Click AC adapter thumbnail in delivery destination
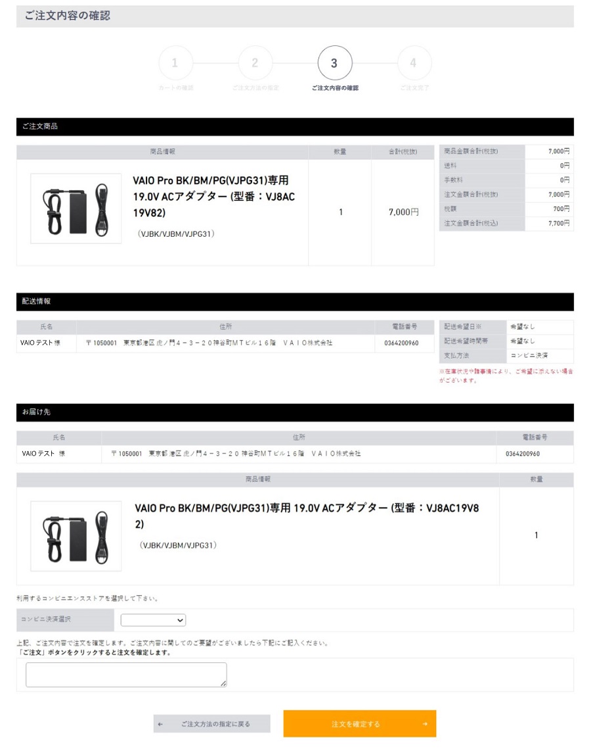 (x=76, y=536)
